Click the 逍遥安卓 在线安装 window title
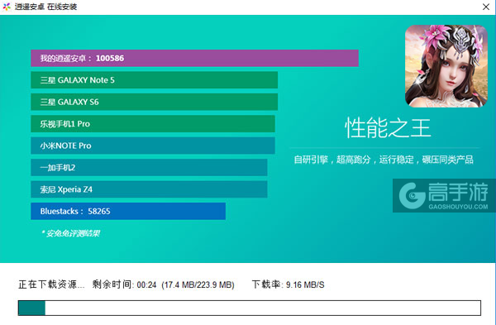The image size is (496, 325). (x=45, y=7)
